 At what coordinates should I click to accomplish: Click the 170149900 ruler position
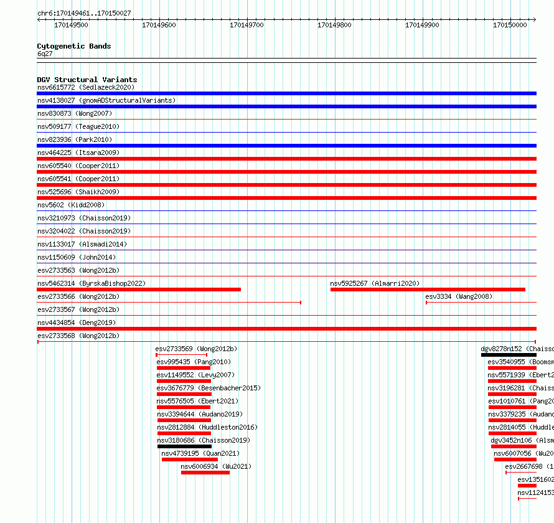pyautogui.click(x=422, y=25)
